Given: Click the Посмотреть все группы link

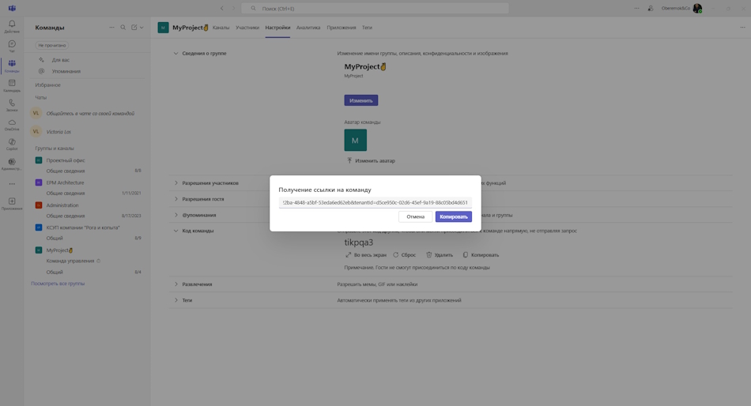Looking at the screenshot, I should tap(58, 284).
